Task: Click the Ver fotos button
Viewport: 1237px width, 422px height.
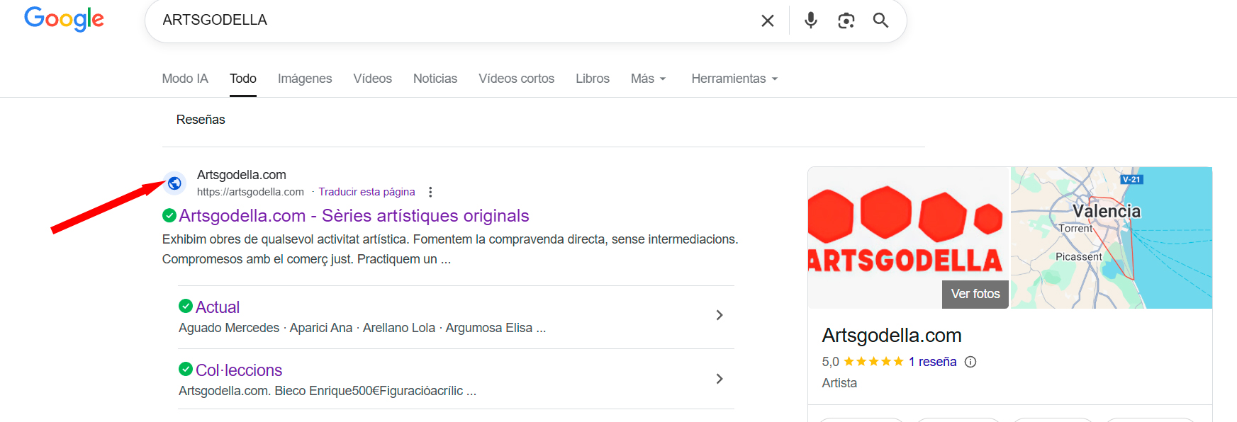Action: [975, 294]
